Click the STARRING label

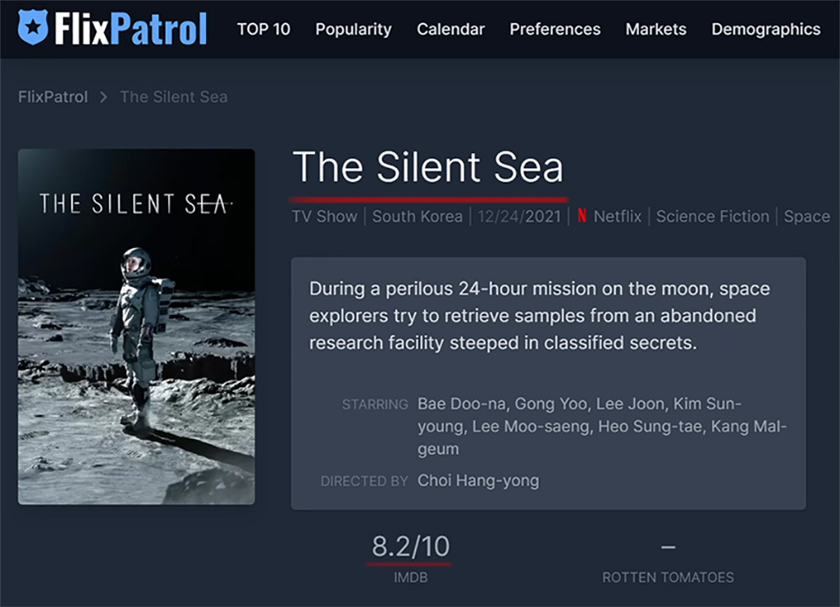pos(375,404)
